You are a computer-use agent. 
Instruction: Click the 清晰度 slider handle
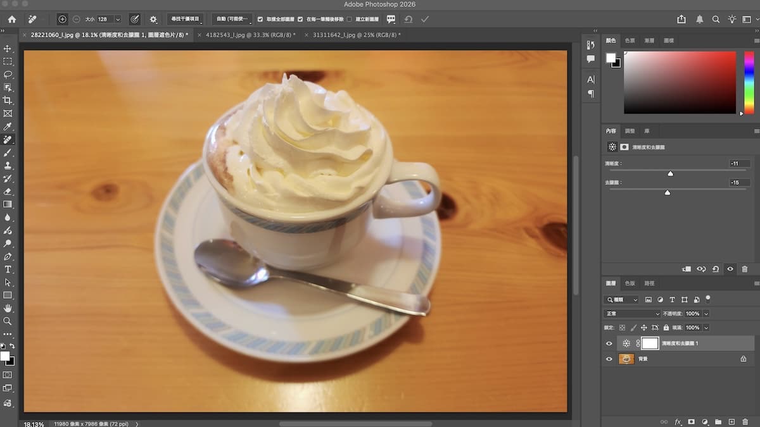tap(670, 173)
